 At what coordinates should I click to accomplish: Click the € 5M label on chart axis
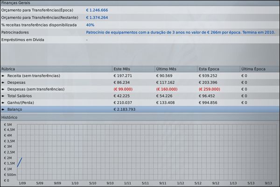8,125
